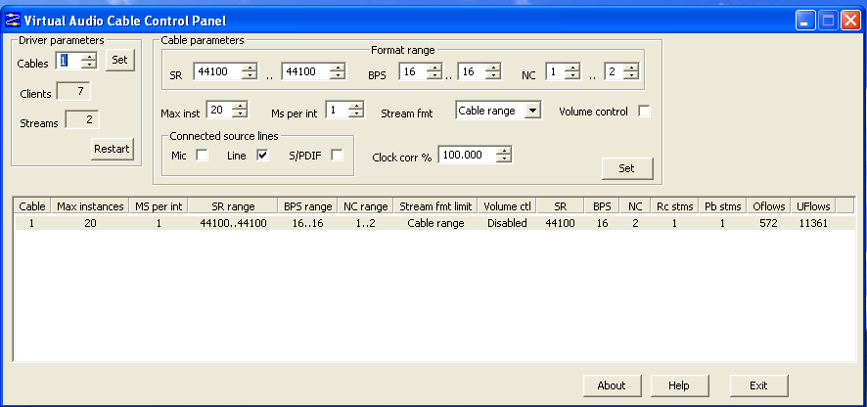The height and width of the screenshot is (407, 867).
Task: Click the Oflows column header
Action: pyautogui.click(x=768, y=206)
